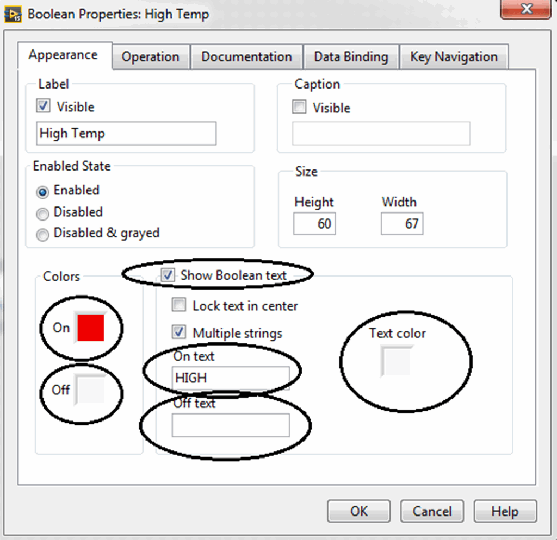The height and width of the screenshot is (540, 557).
Task: Choose the Disabled & grayed state
Action: [42, 235]
